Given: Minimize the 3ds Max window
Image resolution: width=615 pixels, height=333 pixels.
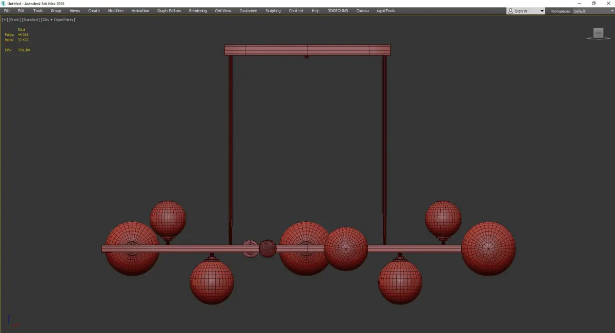Looking at the screenshot, I should [579, 4].
